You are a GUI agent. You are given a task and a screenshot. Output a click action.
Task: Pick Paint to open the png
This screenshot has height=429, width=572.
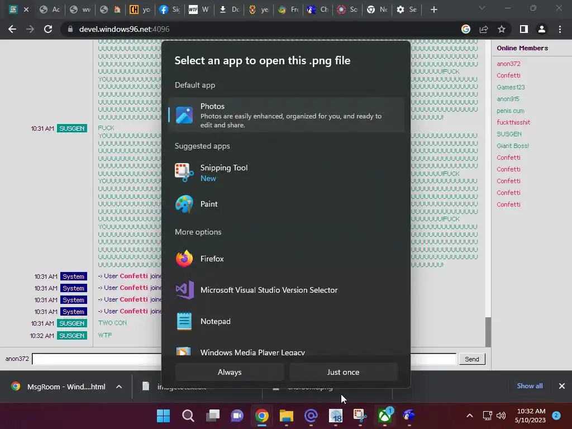click(286, 204)
